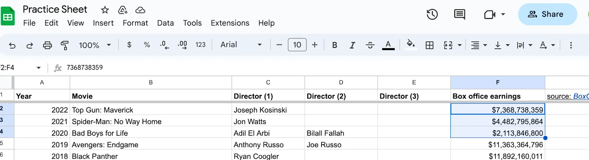
Task: Increase font size with plus button
Action: pyautogui.click(x=315, y=45)
